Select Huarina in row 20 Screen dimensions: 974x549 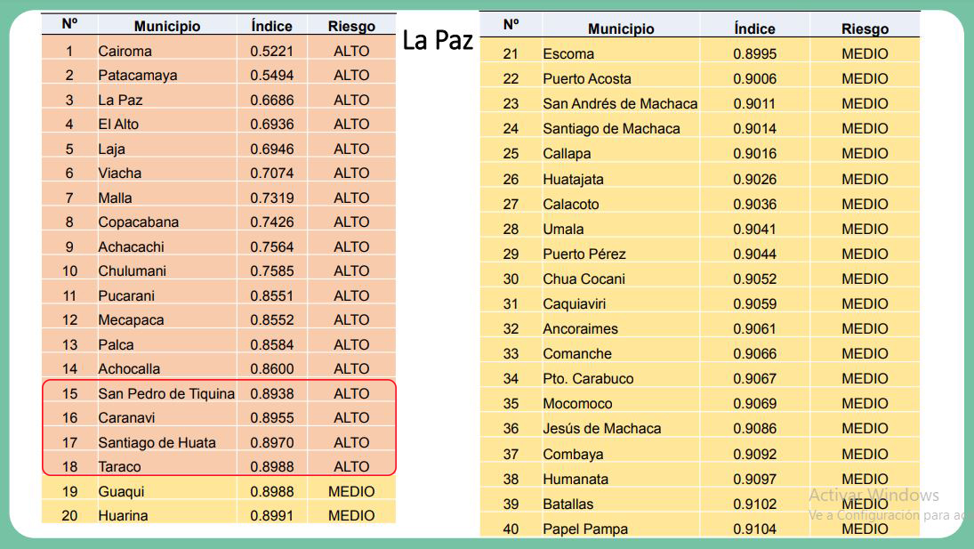point(123,515)
